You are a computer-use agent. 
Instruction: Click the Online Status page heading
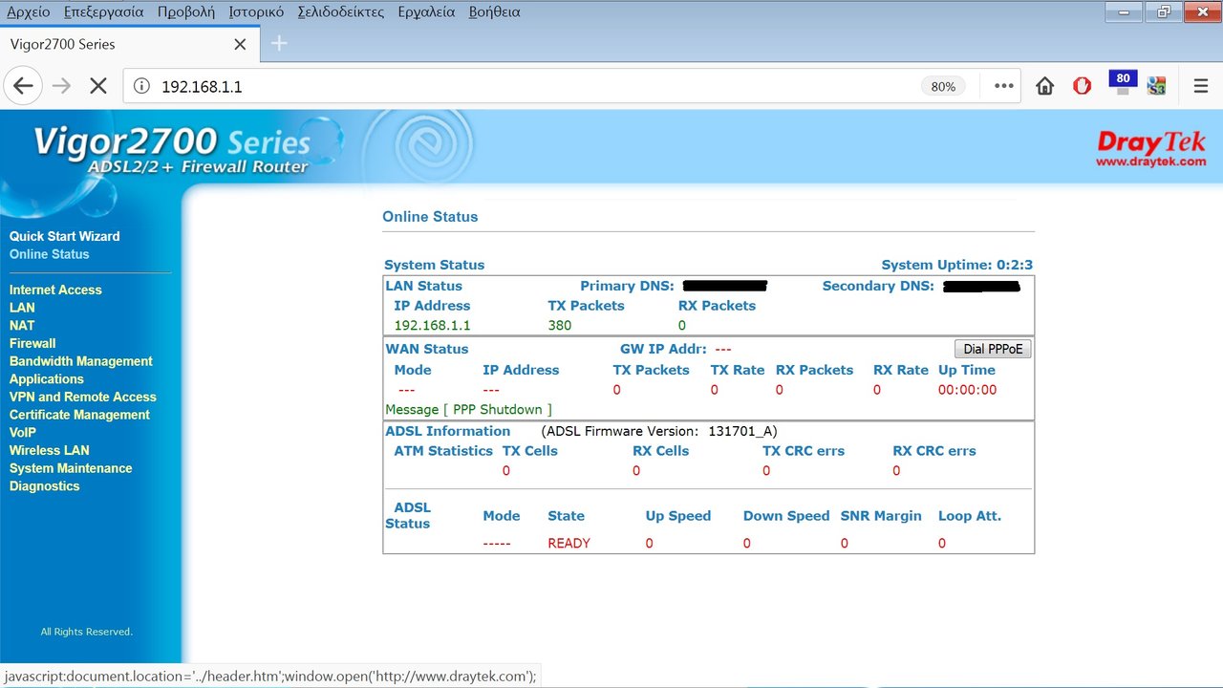pyautogui.click(x=430, y=217)
